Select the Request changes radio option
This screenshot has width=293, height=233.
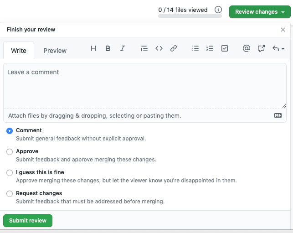[x=10, y=193]
